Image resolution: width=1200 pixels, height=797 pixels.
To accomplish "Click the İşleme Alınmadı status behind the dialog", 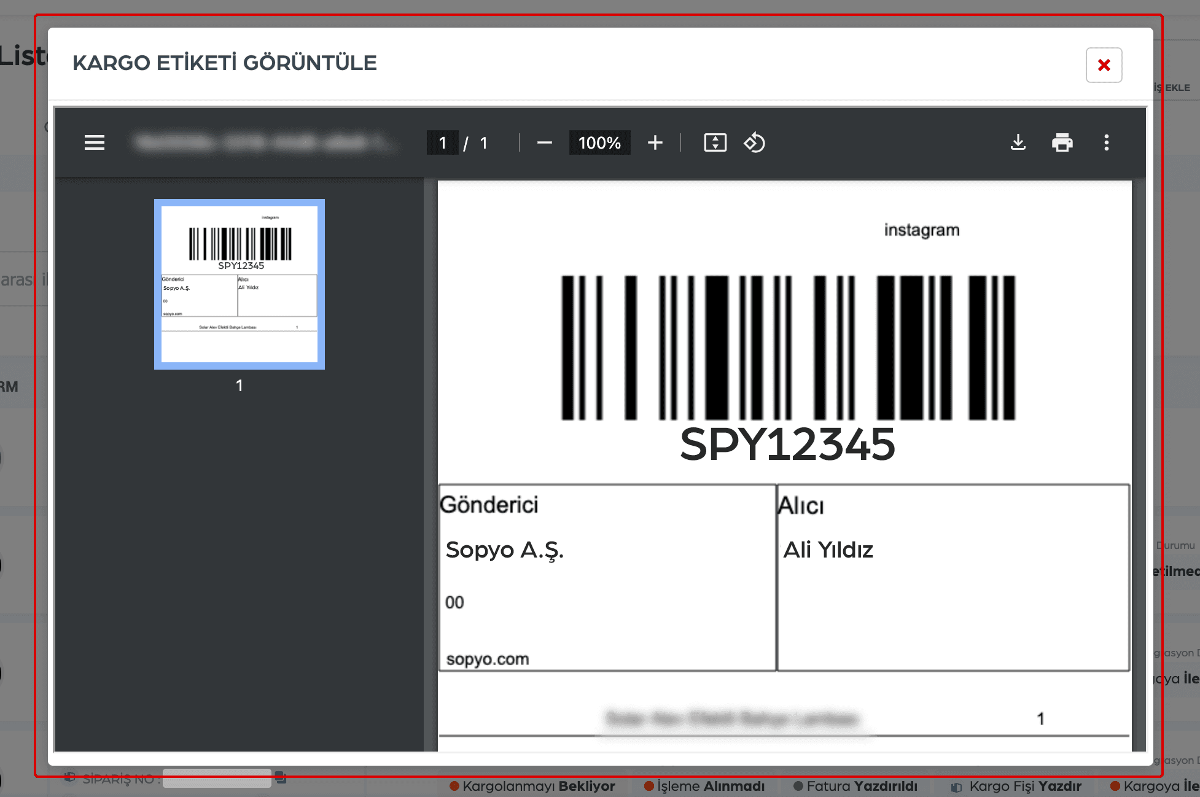I will tap(704, 787).
